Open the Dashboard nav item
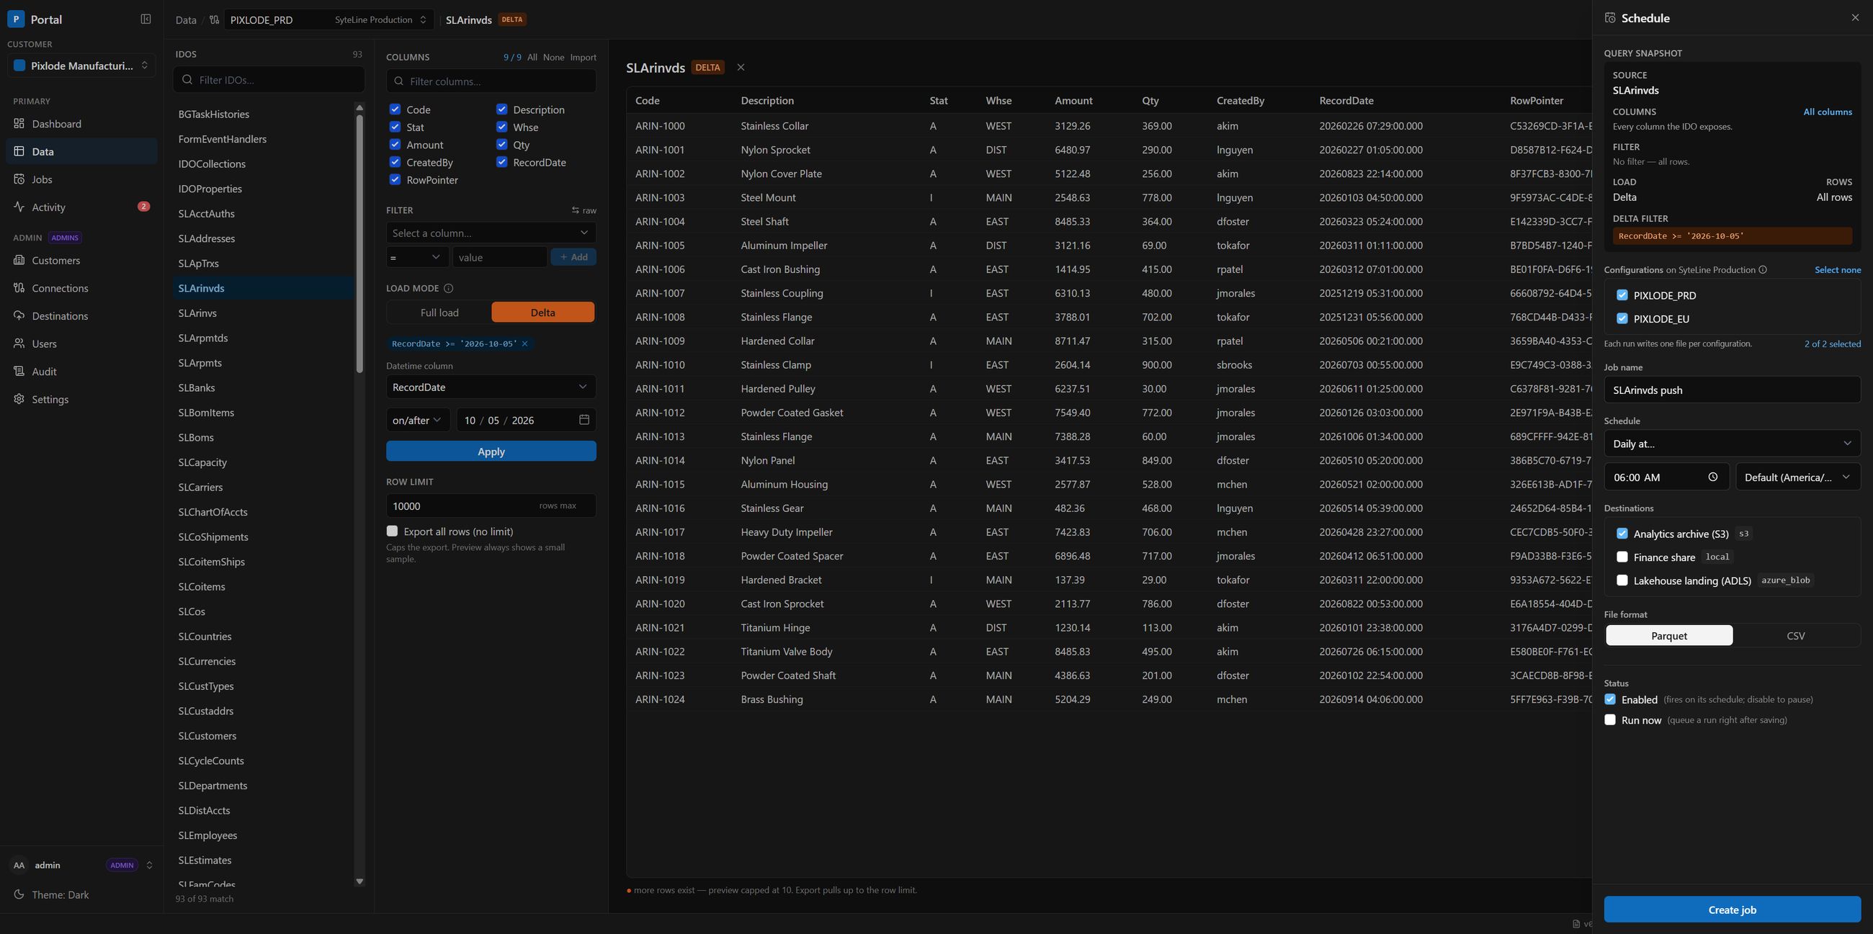This screenshot has width=1873, height=934. 81,124
